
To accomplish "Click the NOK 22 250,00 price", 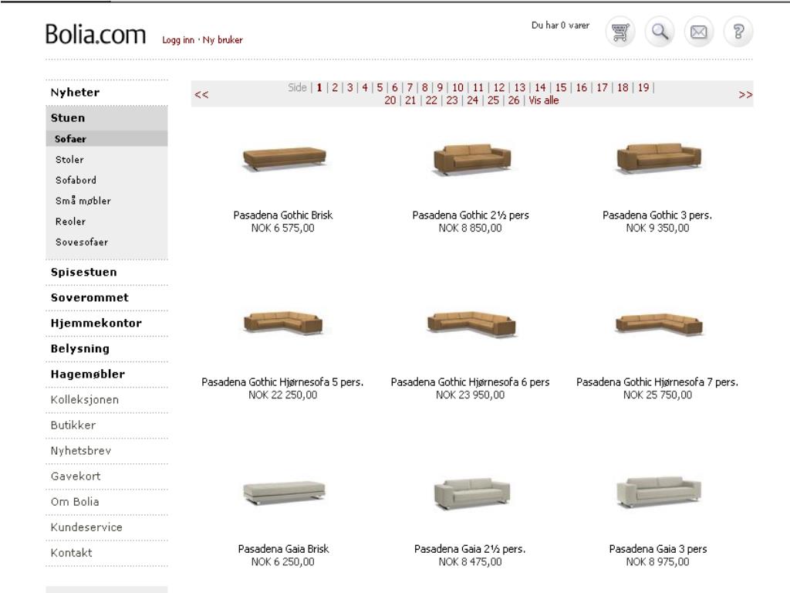I will [x=282, y=395].
